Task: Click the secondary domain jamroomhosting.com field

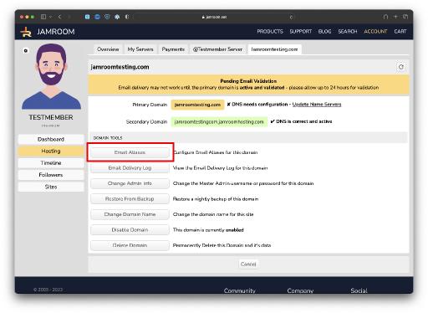Action: pos(219,122)
